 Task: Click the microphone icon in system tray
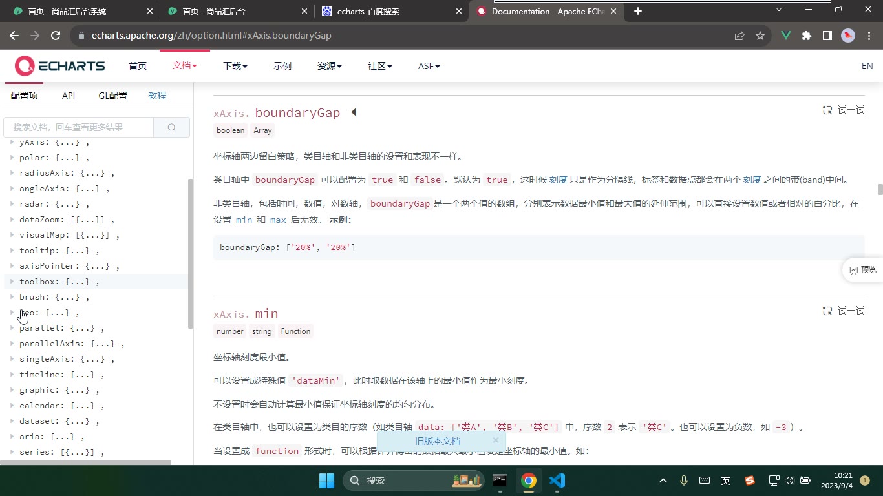click(684, 480)
